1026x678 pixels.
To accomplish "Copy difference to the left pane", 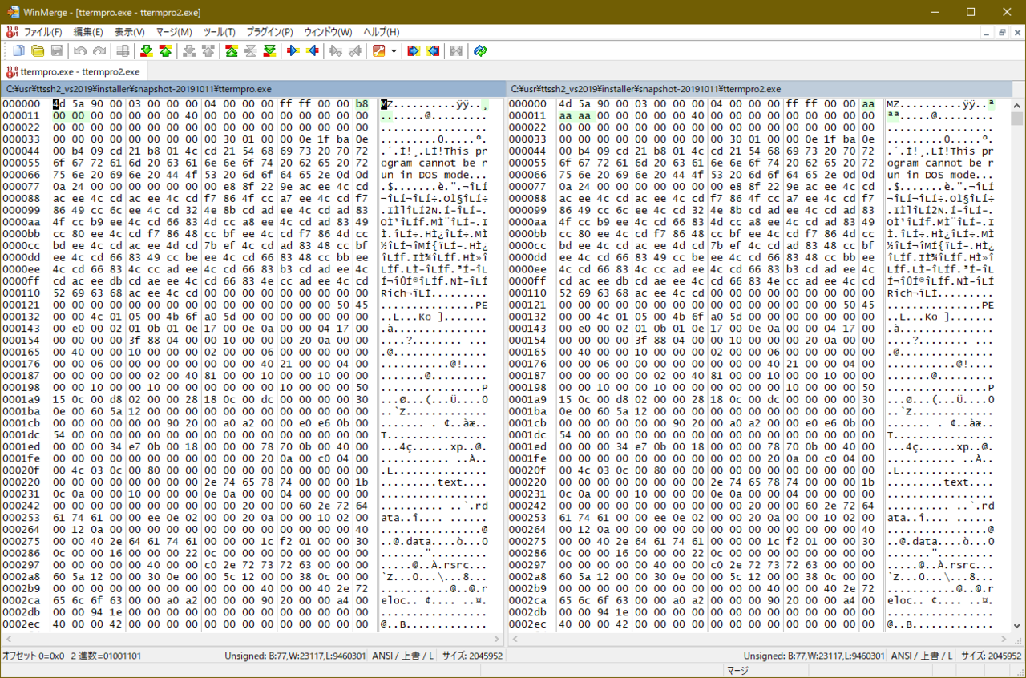I will (x=313, y=51).
